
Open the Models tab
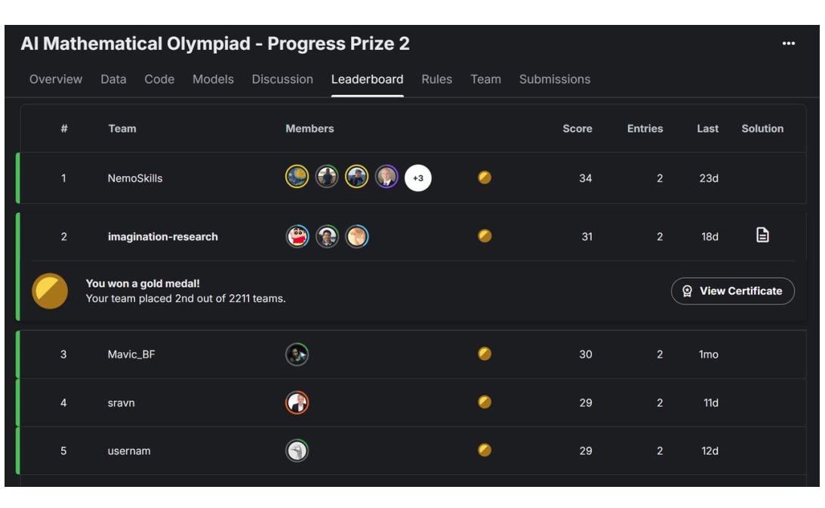tap(213, 79)
